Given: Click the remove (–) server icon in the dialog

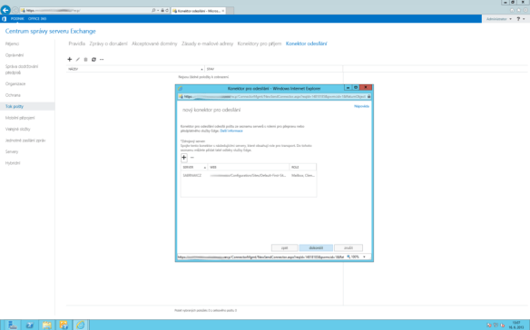Looking at the screenshot, I should [x=192, y=158].
